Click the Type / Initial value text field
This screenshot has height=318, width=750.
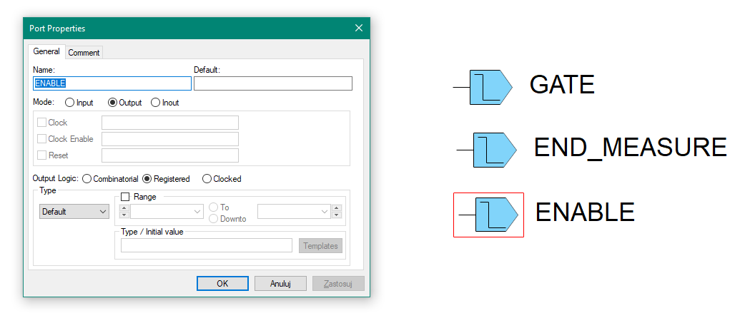pos(207,245)
